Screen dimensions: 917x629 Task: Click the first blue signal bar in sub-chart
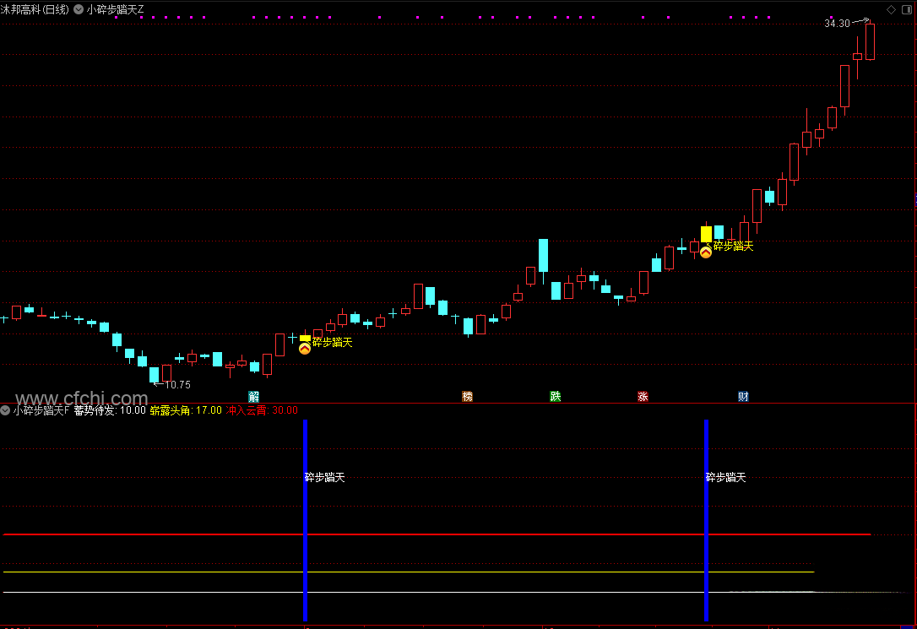306,520
